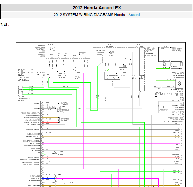Click 'G502' ground label near kick panel
The height and width of the screenshot is (187, 193).
click(x=174, y=47)
